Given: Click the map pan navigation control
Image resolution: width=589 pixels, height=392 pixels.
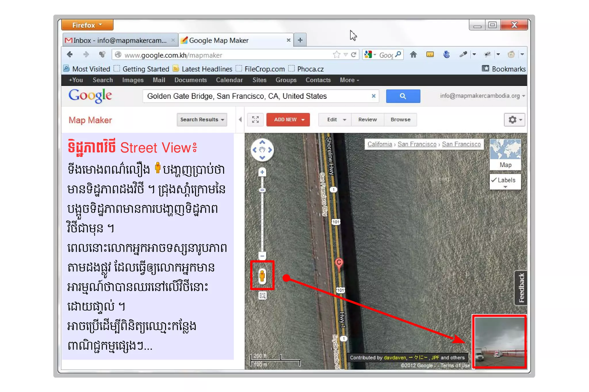Looking at the screenshot, I should tap(262, 150).
